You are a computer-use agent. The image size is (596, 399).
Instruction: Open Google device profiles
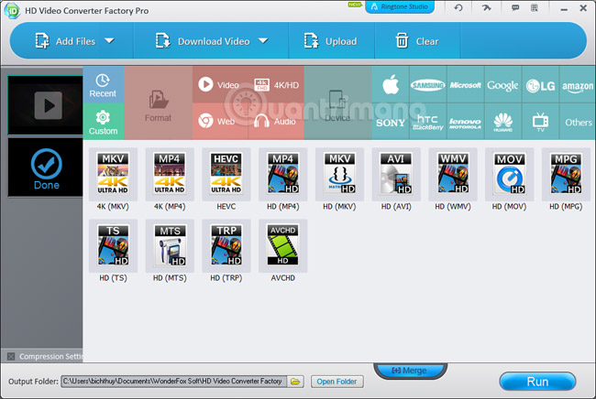pyautogui.click(x=502, y=84)
